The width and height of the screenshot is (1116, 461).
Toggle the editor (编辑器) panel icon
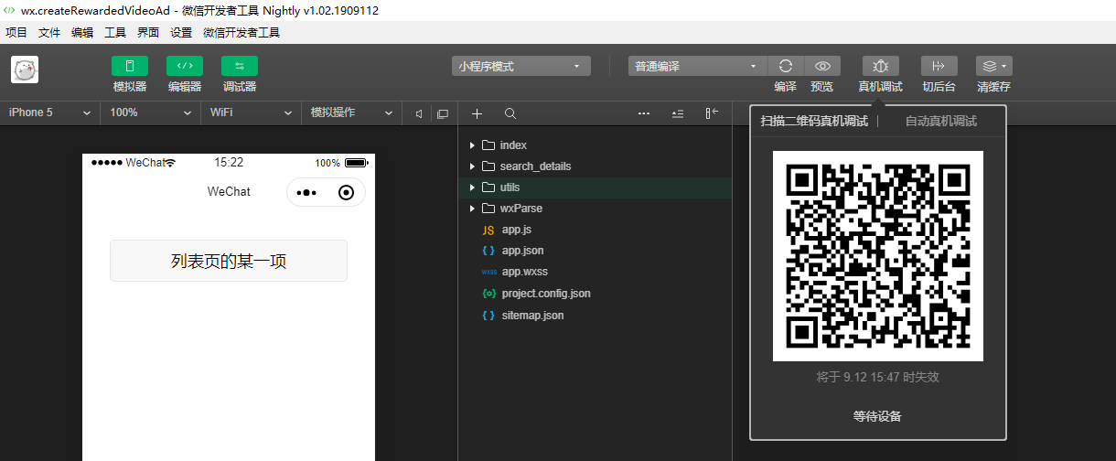click(185, 66)
